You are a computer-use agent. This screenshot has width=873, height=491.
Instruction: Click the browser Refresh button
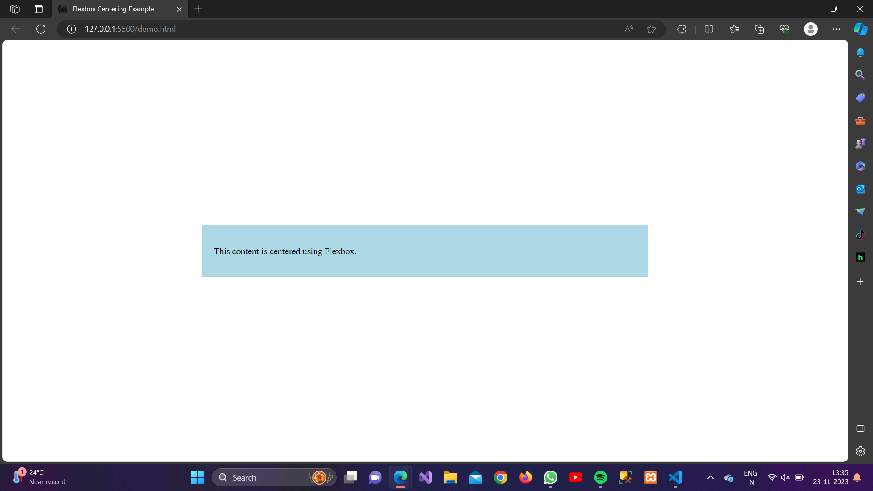pyautogui.click(x=41, y=29)
